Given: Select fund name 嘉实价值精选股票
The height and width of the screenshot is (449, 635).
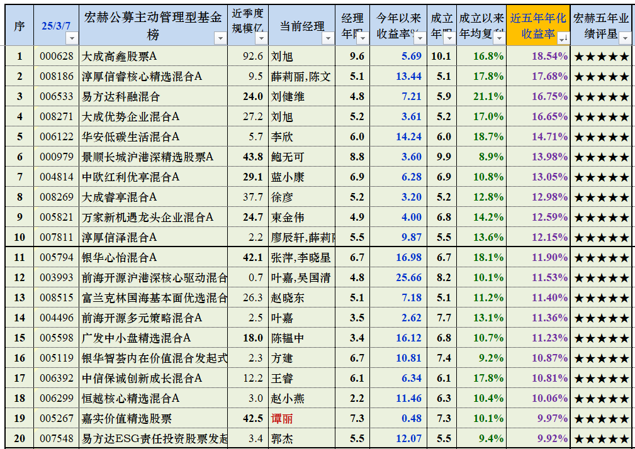Looking at the screenshot, I should pos(126,419).
